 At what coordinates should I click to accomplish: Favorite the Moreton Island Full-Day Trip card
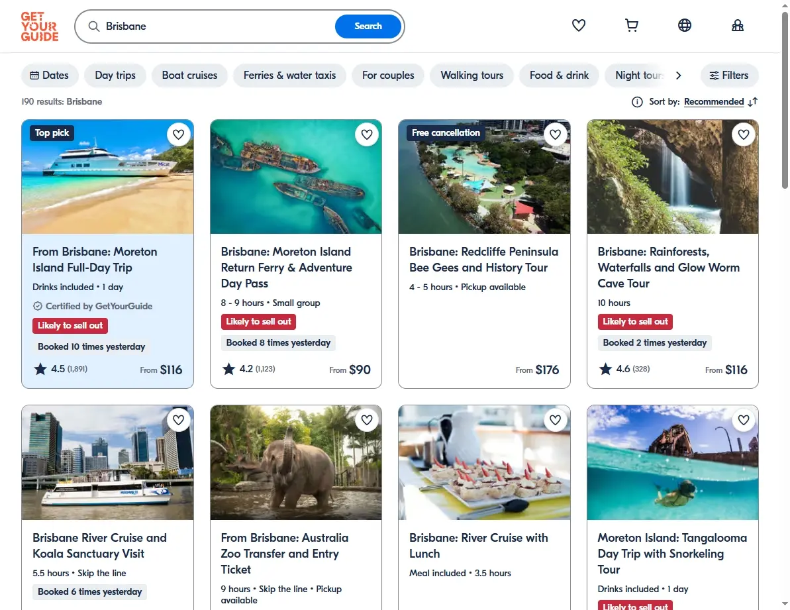tap(178, 134)
